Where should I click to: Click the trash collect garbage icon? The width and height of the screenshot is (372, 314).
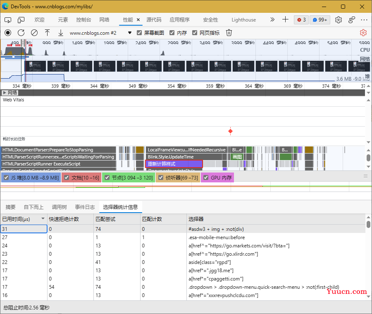[229, 33]
